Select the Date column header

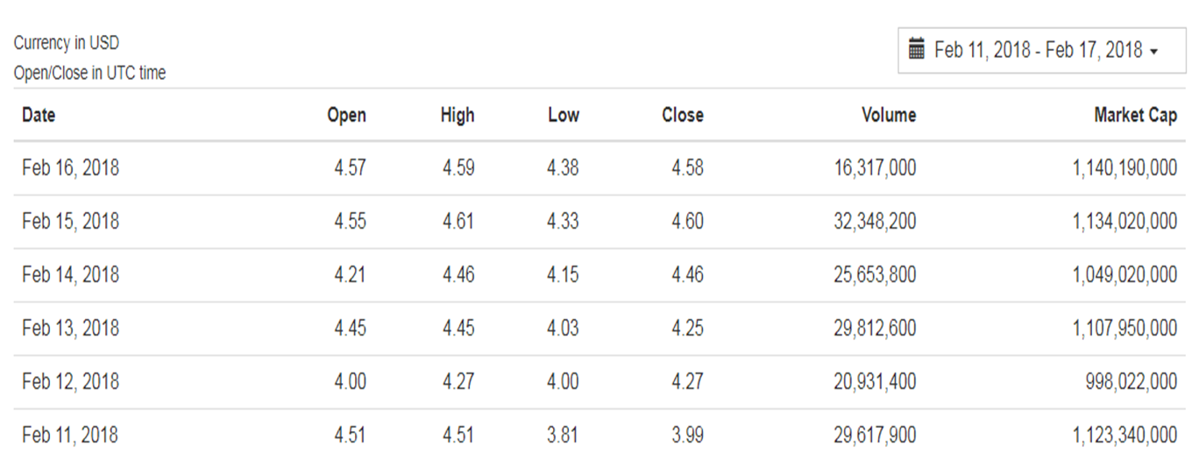(39, 115)
